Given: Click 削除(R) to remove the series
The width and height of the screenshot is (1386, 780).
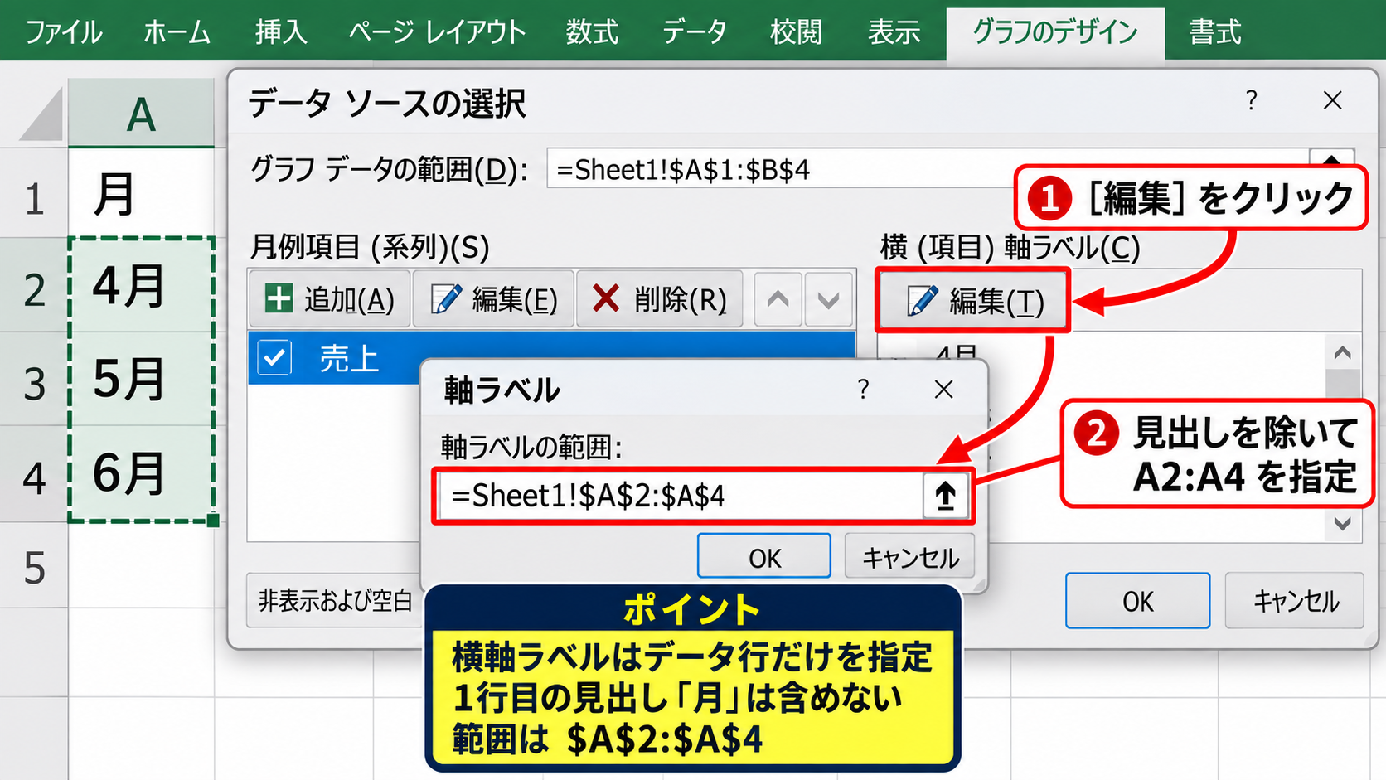Looking at the screenshot, I should click(660, 299).
